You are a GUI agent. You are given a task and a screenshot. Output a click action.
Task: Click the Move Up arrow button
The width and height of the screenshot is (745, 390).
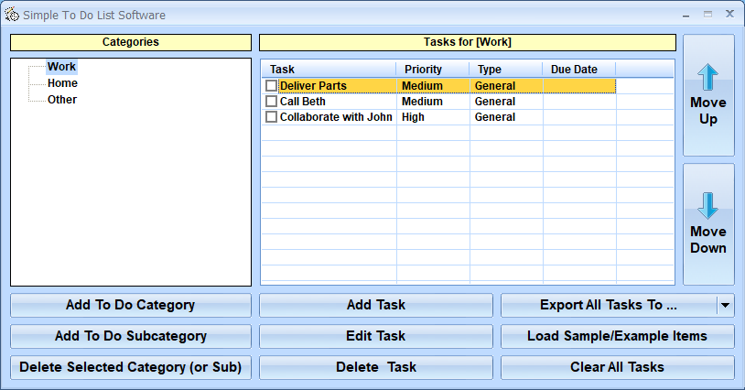(708, 95)
